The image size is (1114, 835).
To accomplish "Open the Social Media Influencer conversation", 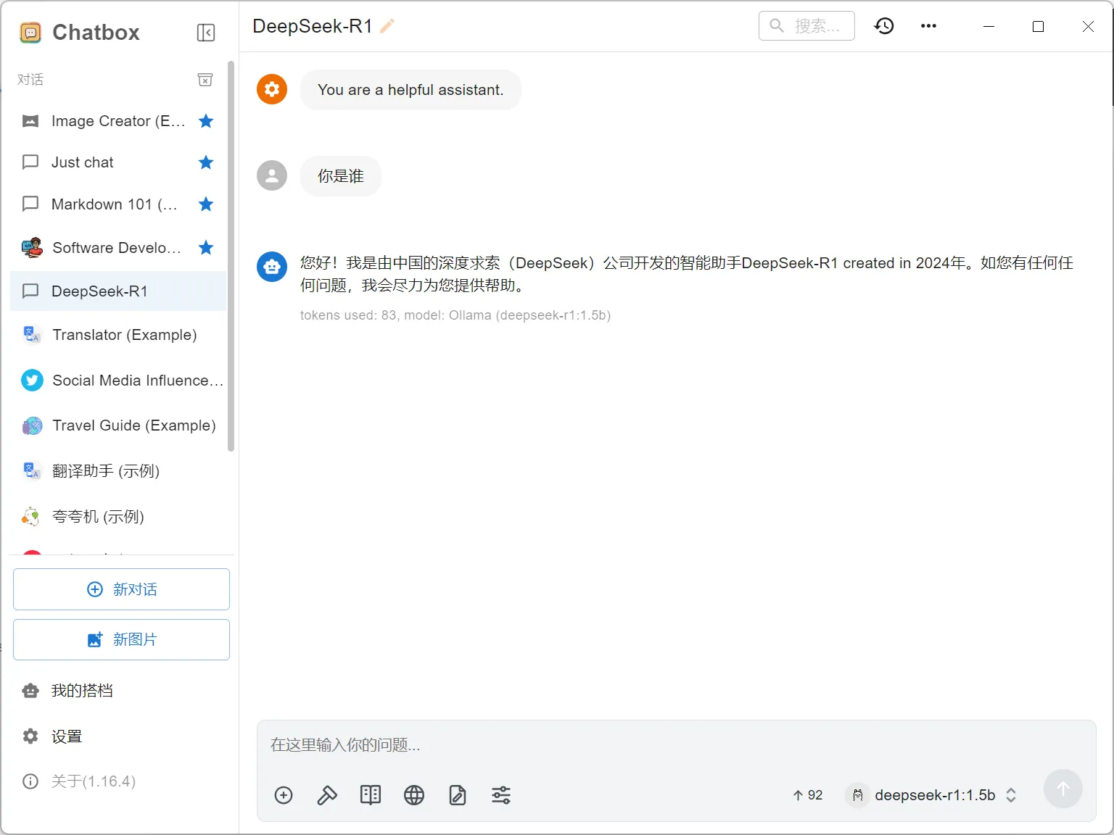I will point(118,381).
